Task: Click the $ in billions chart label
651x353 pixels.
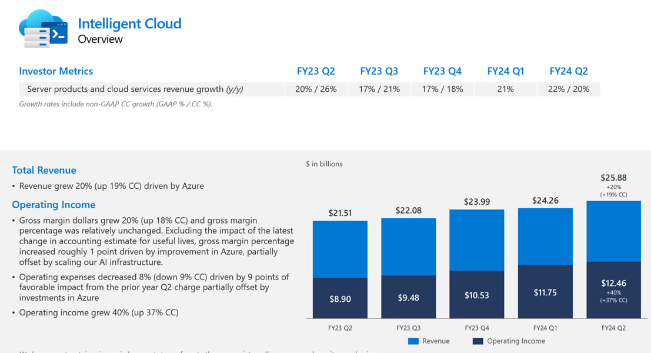Action: [x=324, y=164]
